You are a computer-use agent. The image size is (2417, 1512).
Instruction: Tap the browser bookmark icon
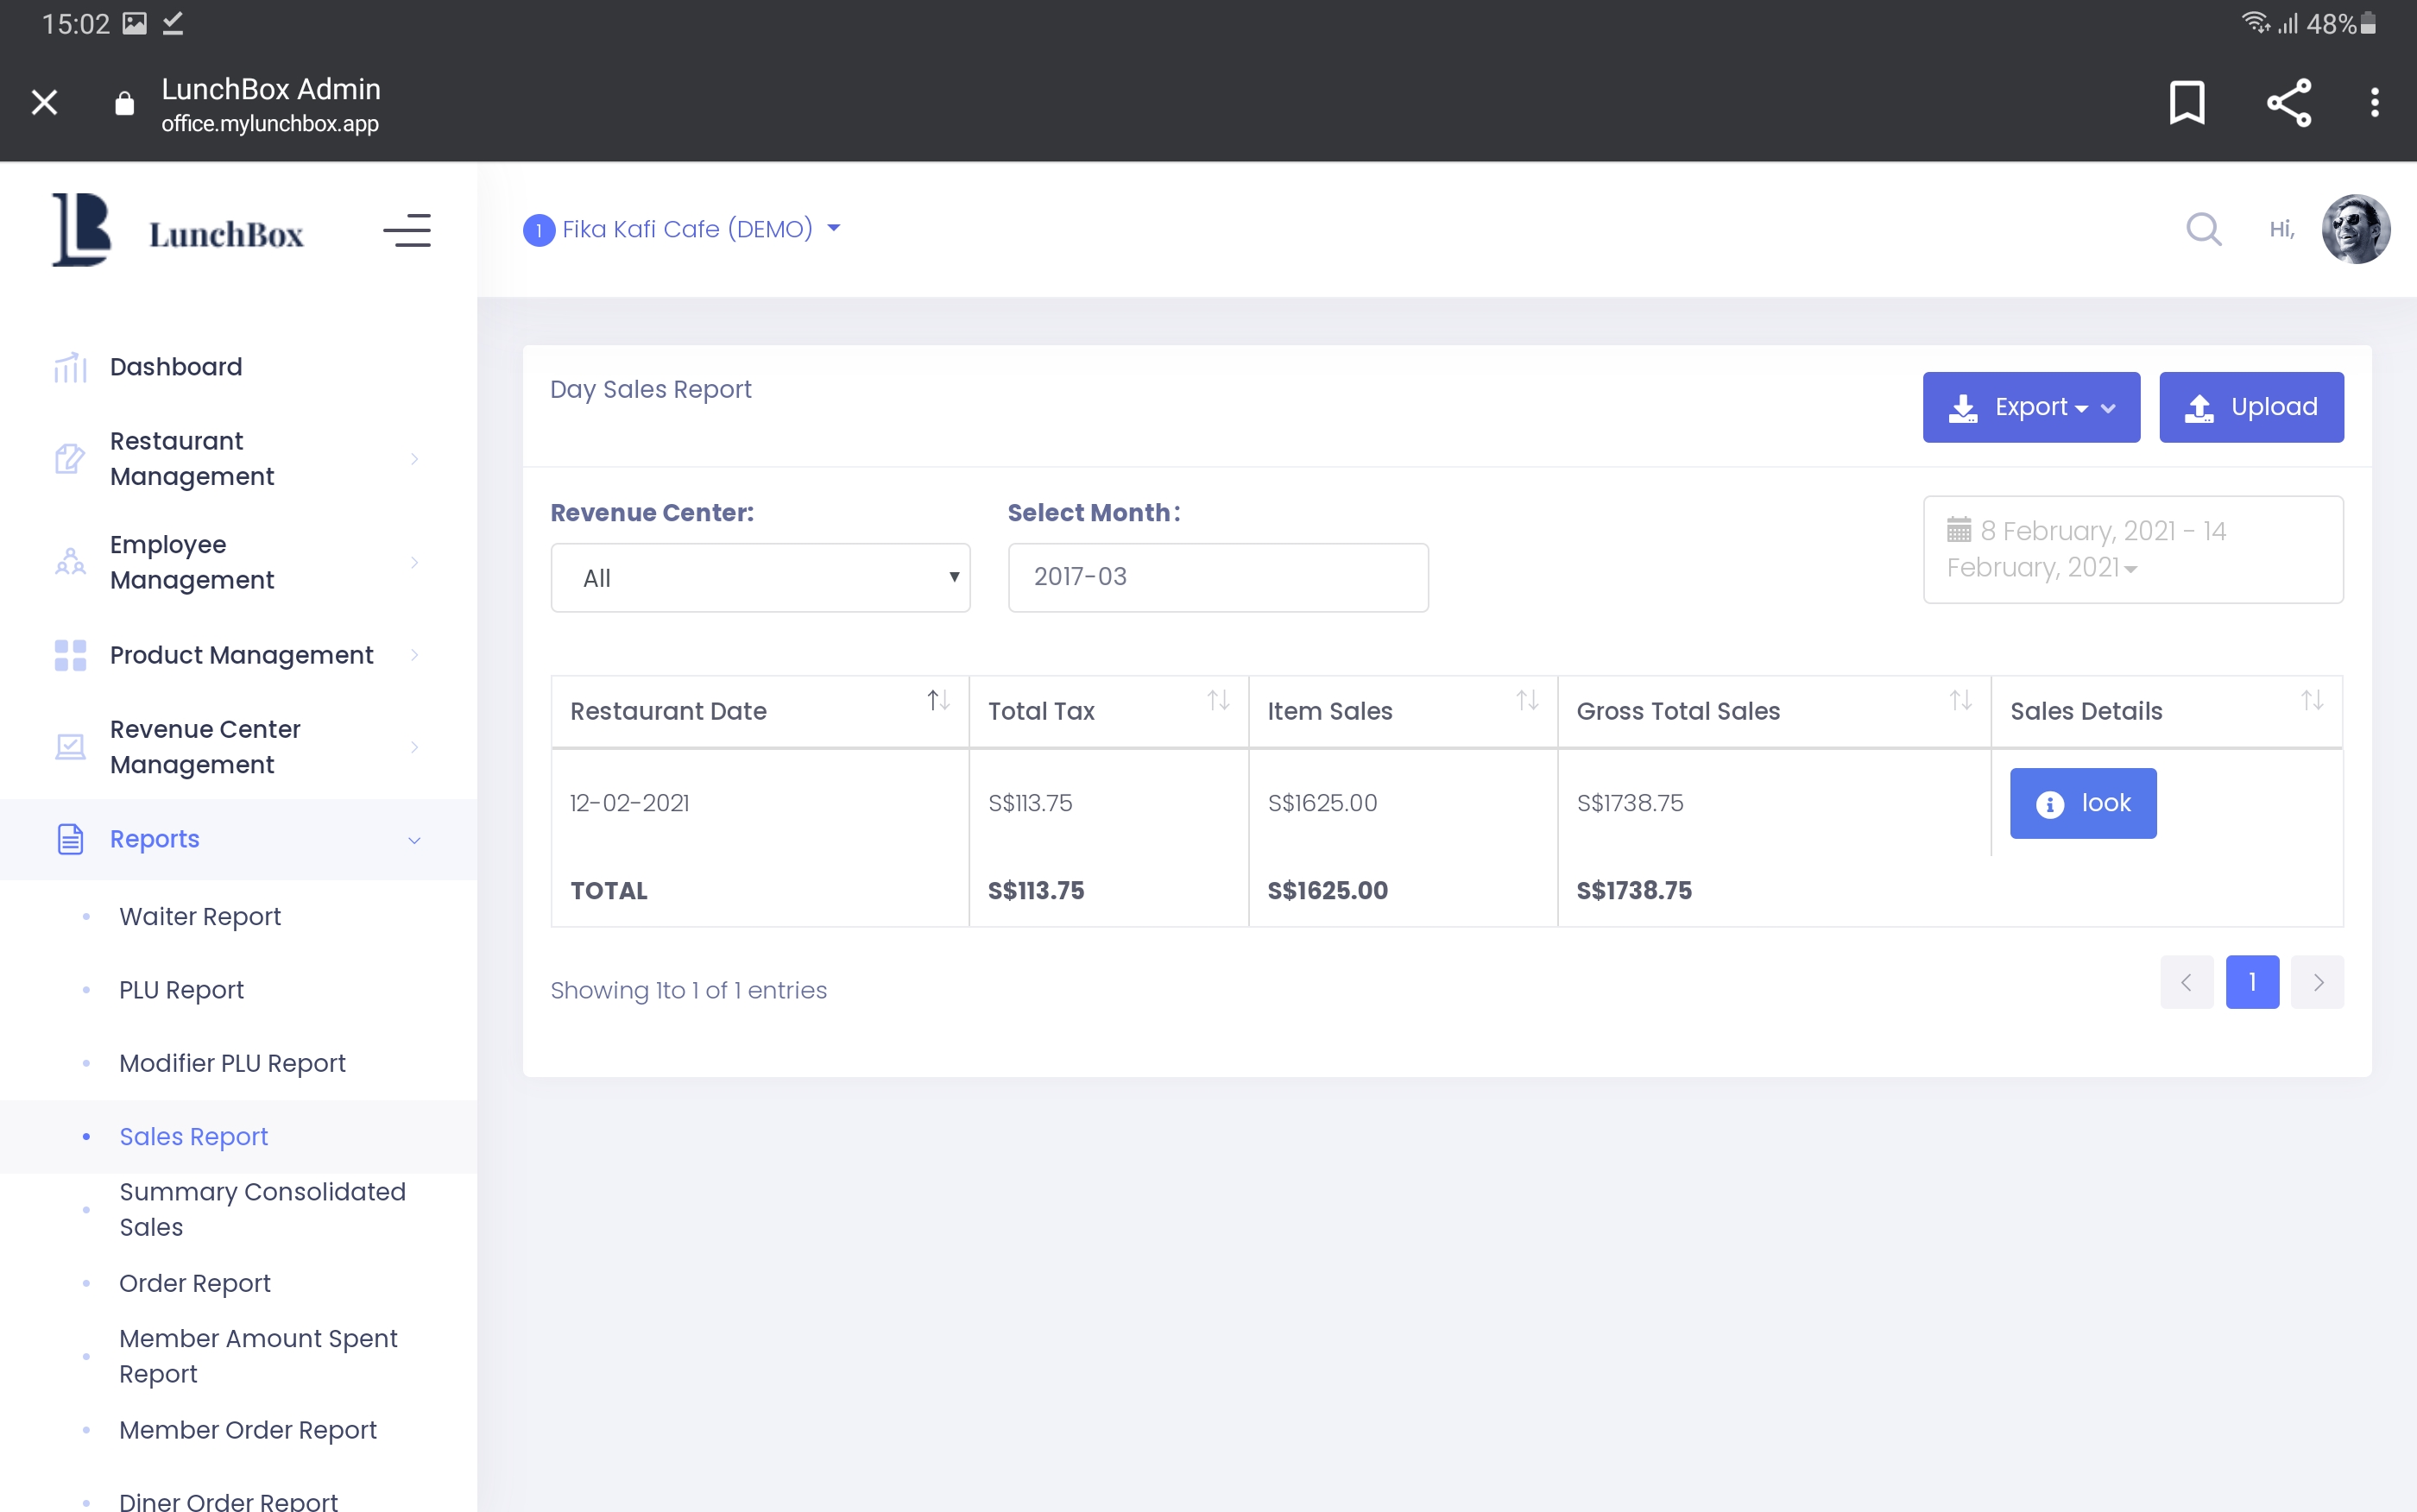click(2187, 102)
